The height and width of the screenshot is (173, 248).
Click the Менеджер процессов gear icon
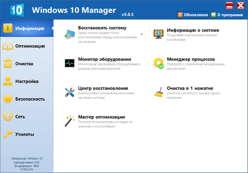[158, 63]
